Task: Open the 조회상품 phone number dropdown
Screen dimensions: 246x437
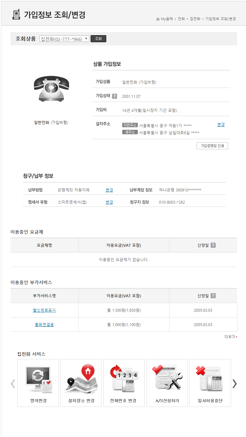Action: 64,39
